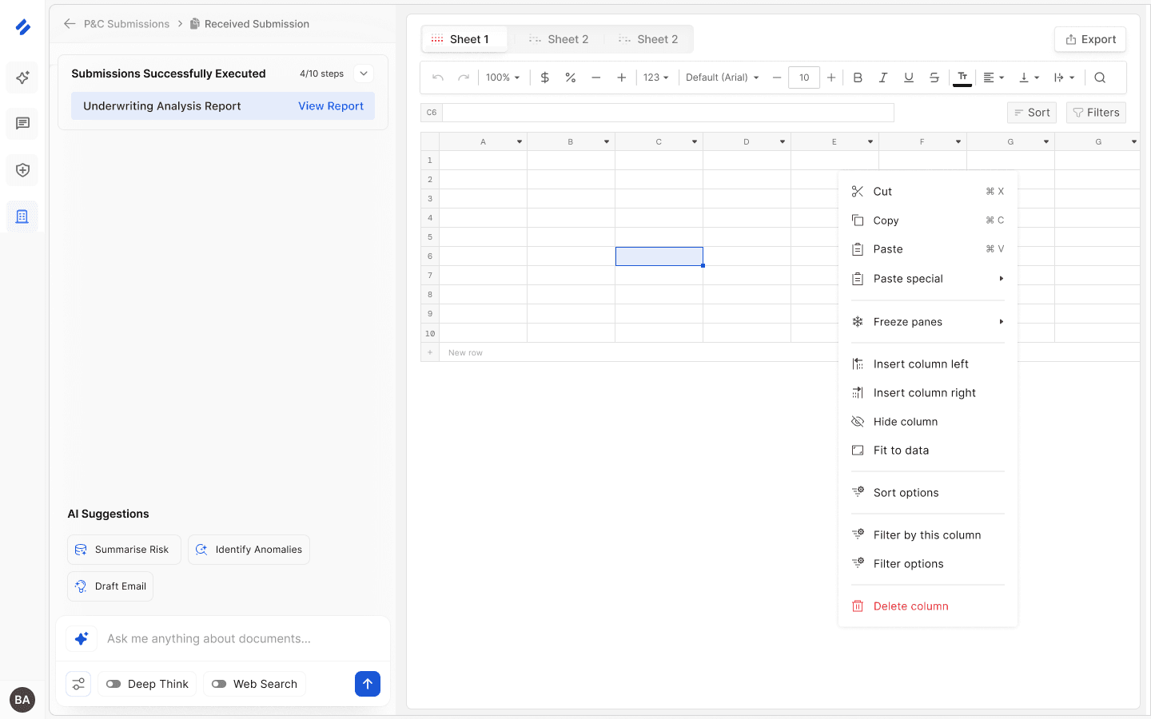This screenshot has height=719, width=1151.
Task: Select Insert column right
Action: point(928,393)
